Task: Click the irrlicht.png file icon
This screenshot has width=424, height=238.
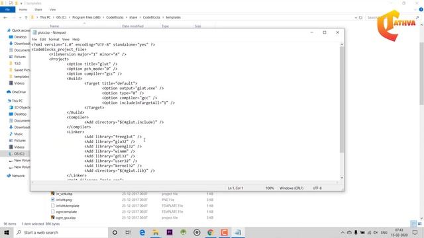Action: click(53, 200)
